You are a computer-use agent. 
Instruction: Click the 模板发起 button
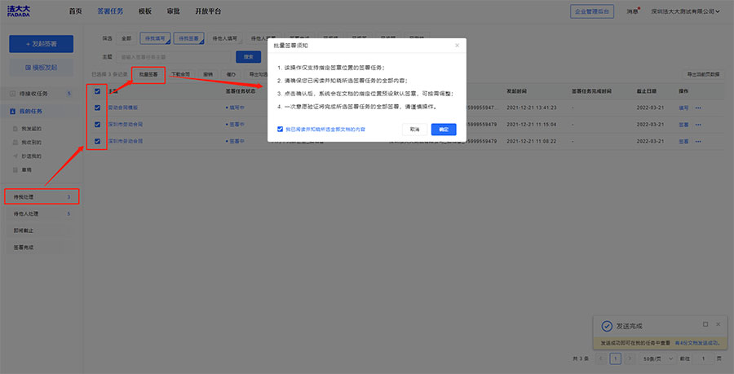tap(42, 68)
